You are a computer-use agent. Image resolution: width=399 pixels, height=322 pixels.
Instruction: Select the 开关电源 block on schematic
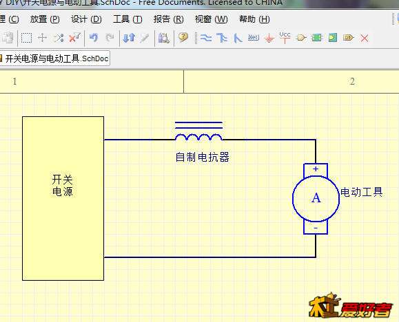coord(63,198)
